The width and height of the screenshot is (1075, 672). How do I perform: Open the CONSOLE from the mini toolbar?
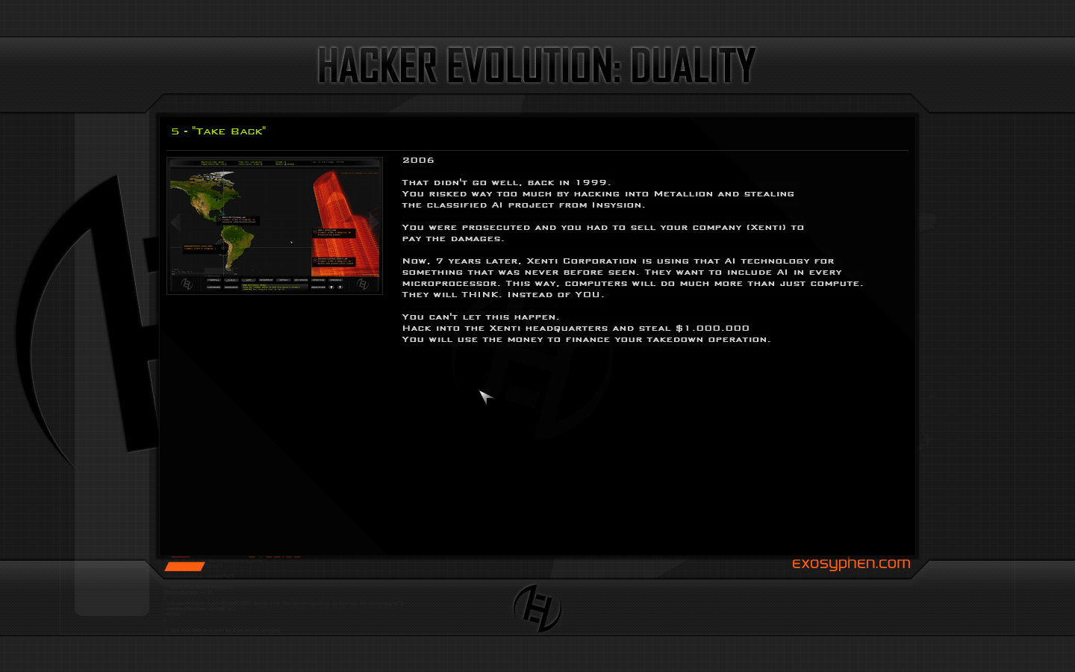(335, 279)
